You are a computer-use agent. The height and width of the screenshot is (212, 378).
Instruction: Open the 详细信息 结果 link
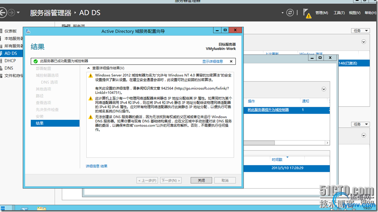[96, 166]
